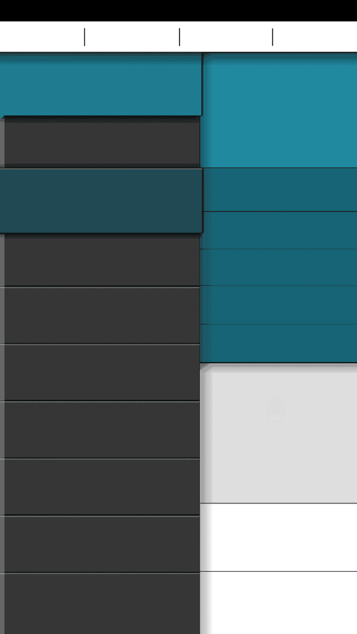357x634 pixels.
Task: Select the raised dark teal highlighted row
Action: [100, 201]
